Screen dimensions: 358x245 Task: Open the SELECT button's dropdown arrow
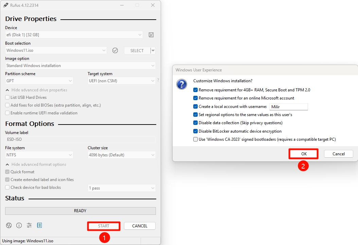(153, 50)
